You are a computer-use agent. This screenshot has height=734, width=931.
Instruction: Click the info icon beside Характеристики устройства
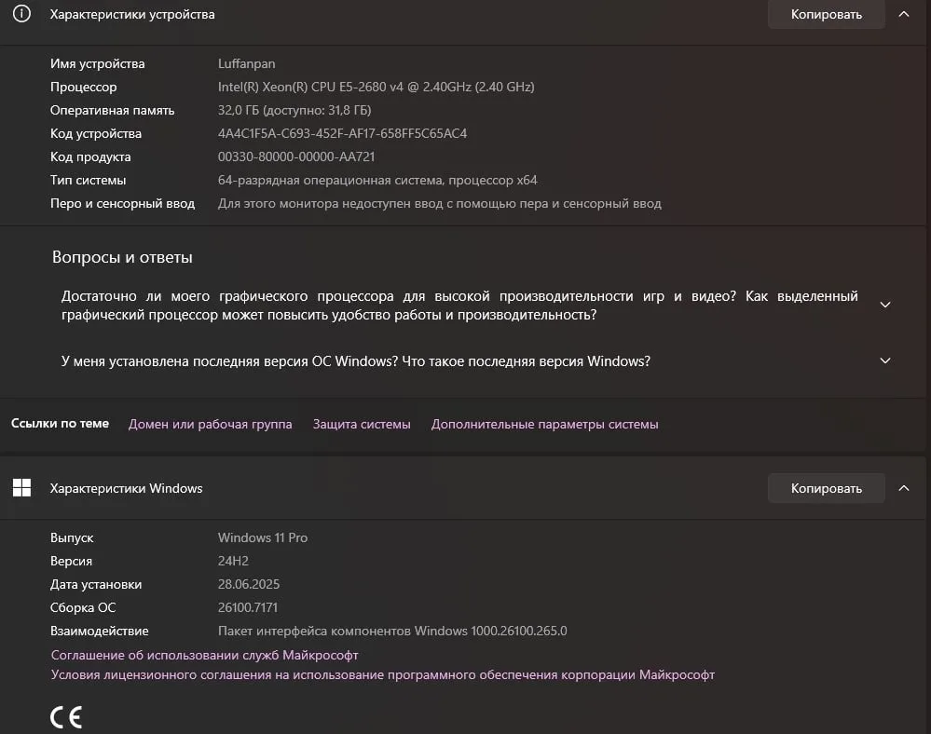tap(21, 14)
